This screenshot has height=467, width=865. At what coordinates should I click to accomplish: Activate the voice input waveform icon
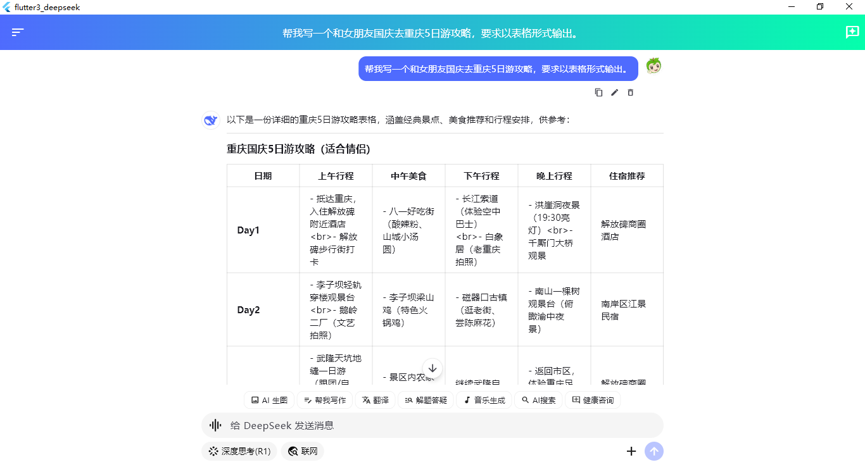[214, 425]
